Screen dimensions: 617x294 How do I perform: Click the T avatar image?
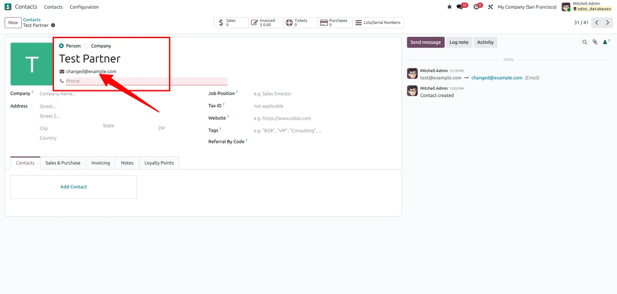pos(32,64)
